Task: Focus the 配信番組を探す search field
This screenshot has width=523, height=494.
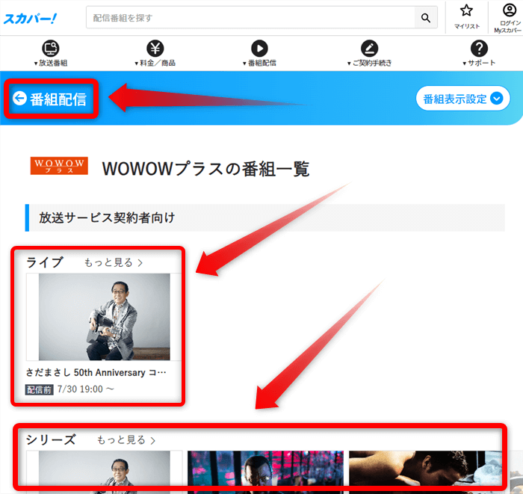Action: point(250,18)
